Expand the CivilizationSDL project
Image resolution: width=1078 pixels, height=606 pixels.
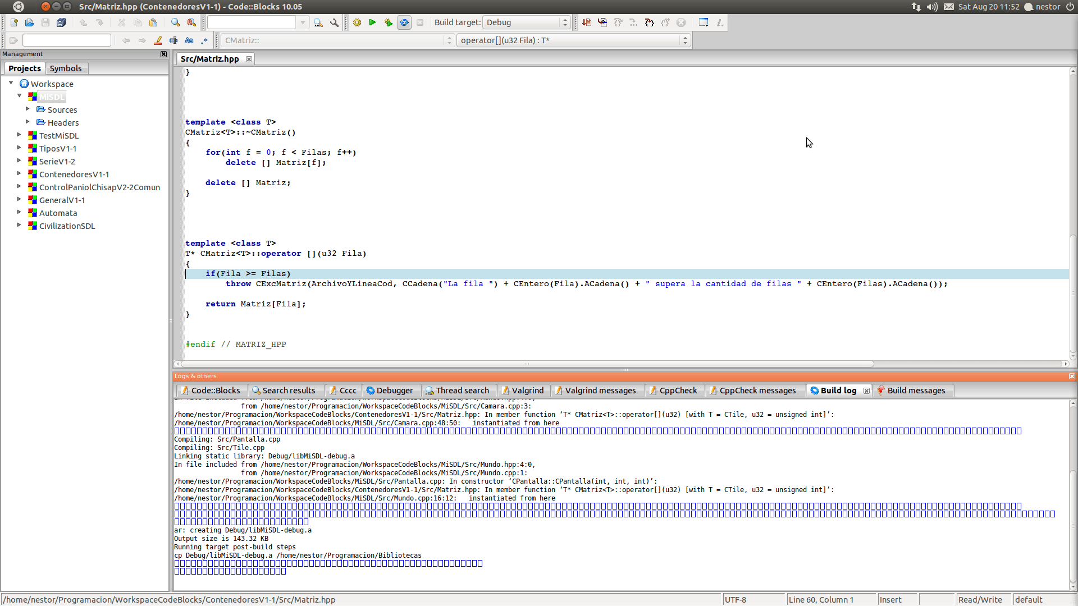point(19,225)
